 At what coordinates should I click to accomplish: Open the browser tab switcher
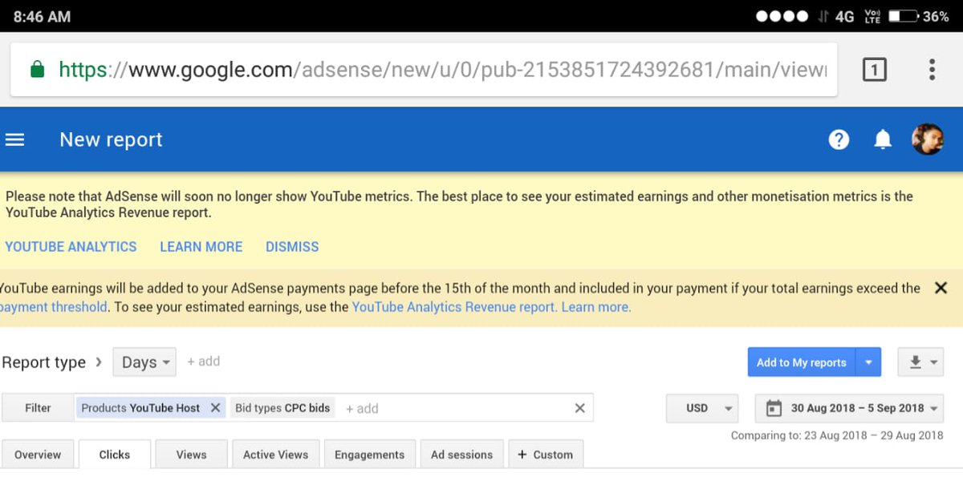click(874, 70)
